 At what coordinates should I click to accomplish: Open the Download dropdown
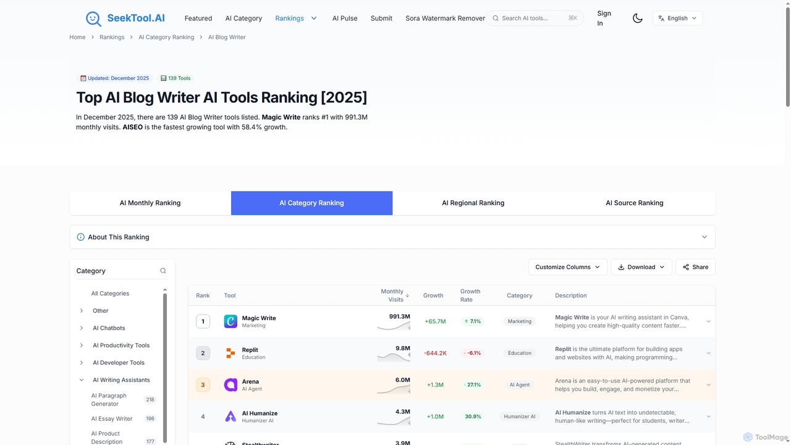click(x=641, y=267)
